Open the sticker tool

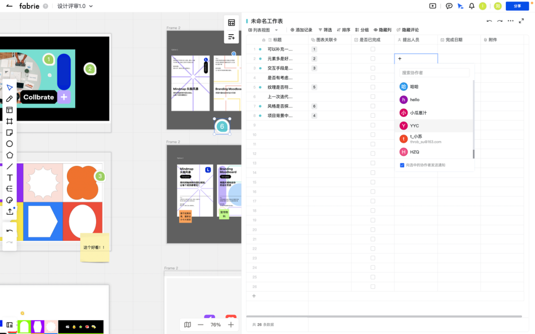9,200
